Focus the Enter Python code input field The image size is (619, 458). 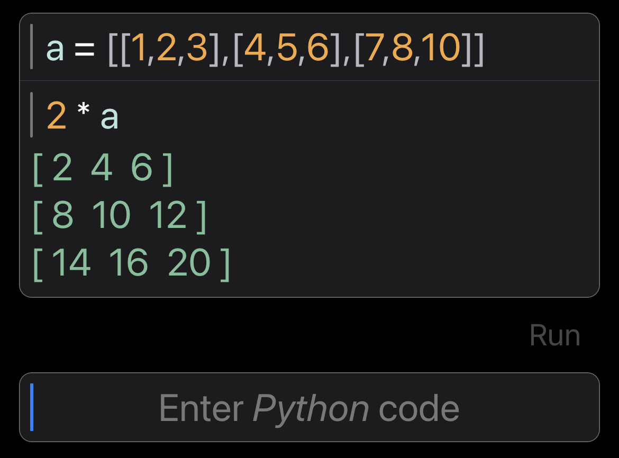[309, 407]
